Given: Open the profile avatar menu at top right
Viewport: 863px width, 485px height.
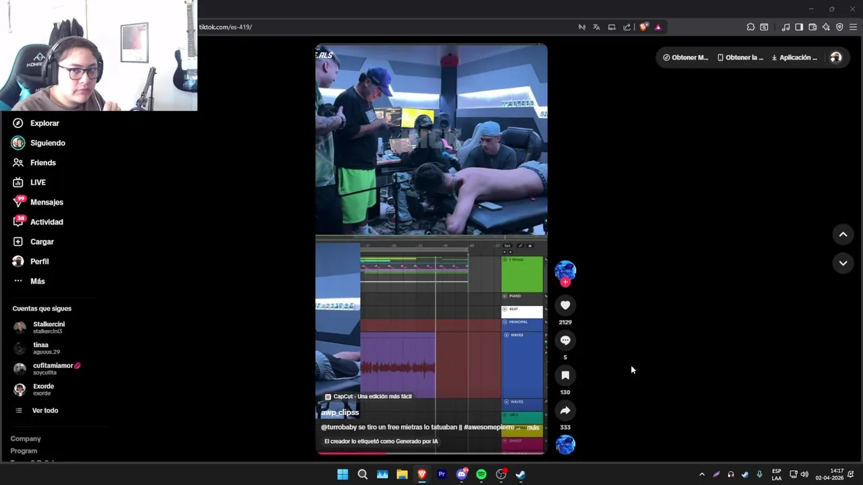Looking at the screenshot, I should click(x=836, y=57).
